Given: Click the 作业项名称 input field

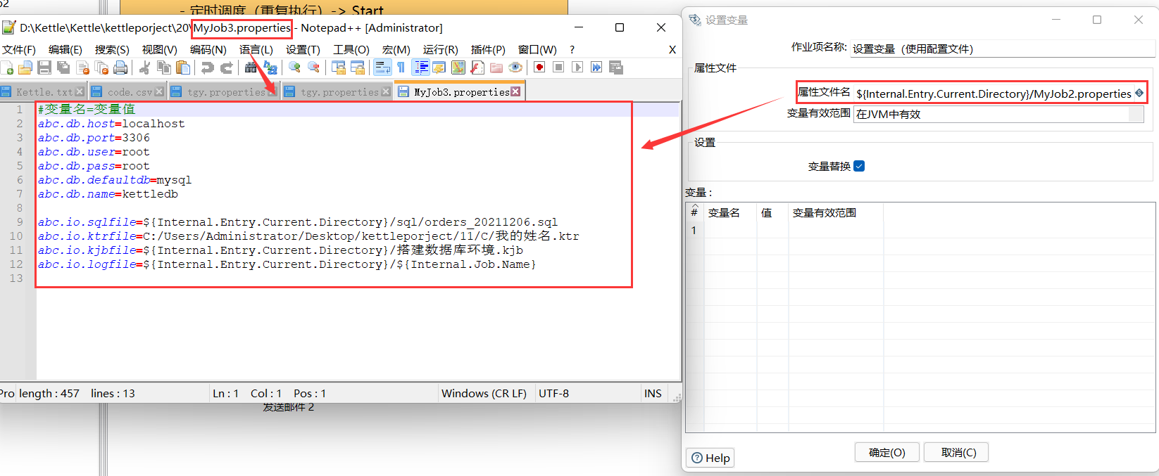Looking at the screenshot, I should 1003,49.
